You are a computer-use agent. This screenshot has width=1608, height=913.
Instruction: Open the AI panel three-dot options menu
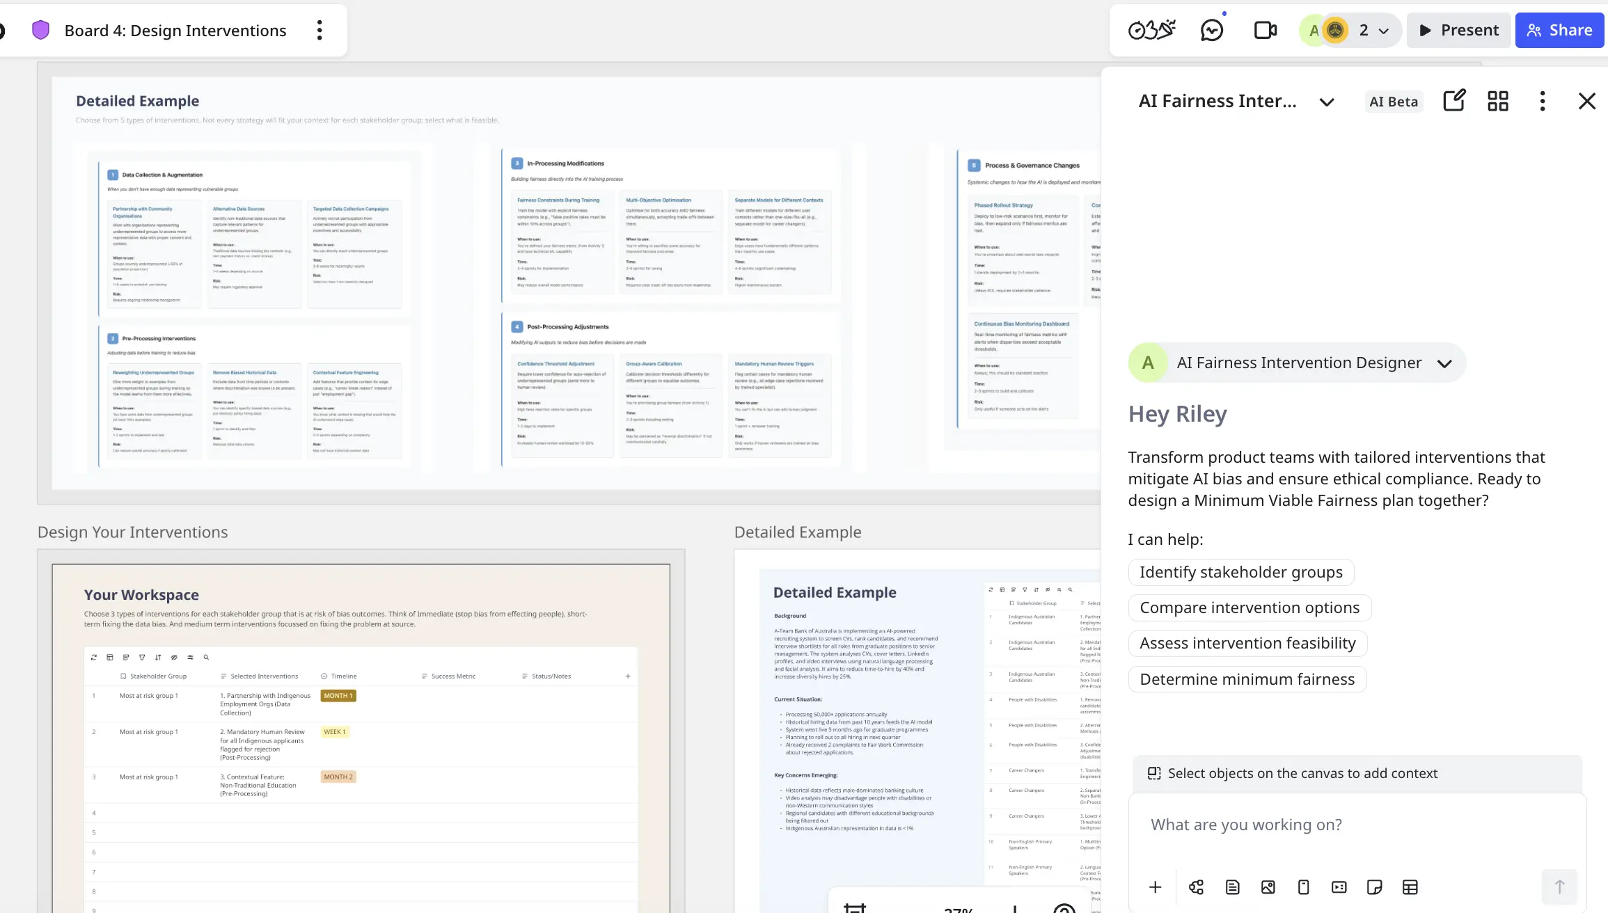(1543, 101)
